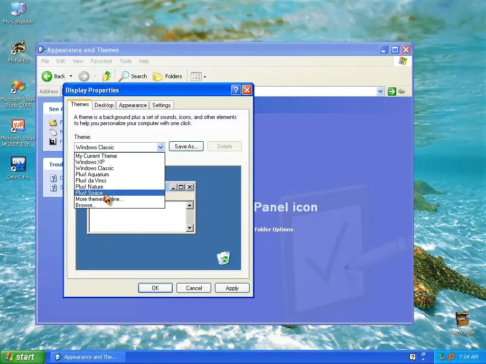Image resolution: width=486 pixels, height=364 pixels.
Task: Click recycle bin icon in theme preview
Action: [224, 258]
